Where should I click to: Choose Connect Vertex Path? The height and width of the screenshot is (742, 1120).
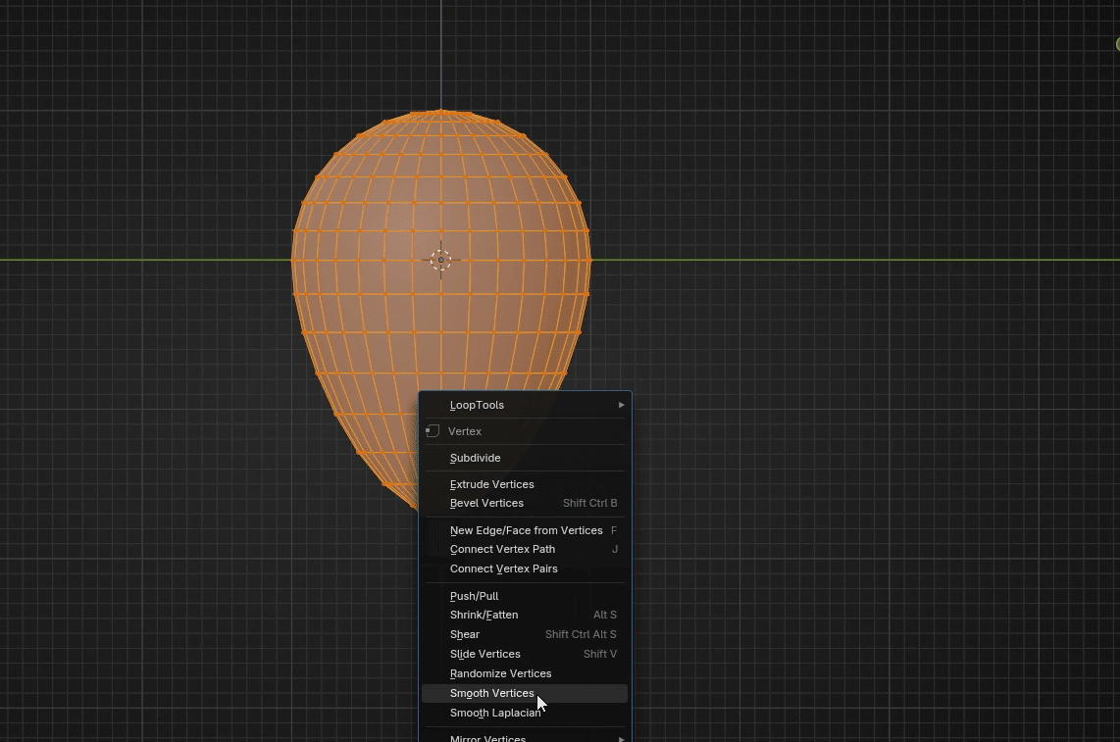pos(503,549)
